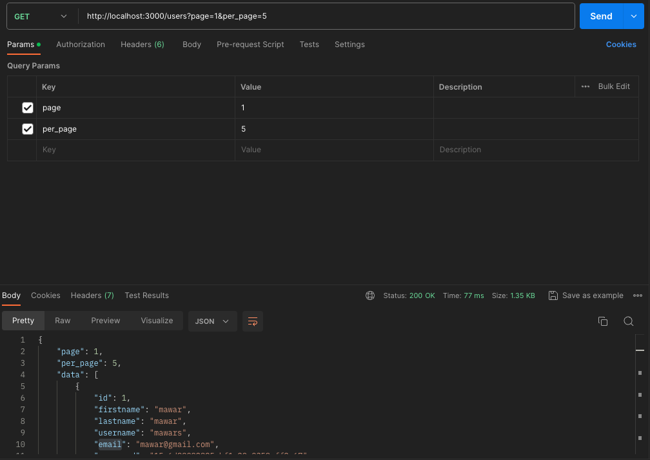This screenshot has height=460, width=650.
Task: Switch to the Authorization tab
Action: point(81,45)
